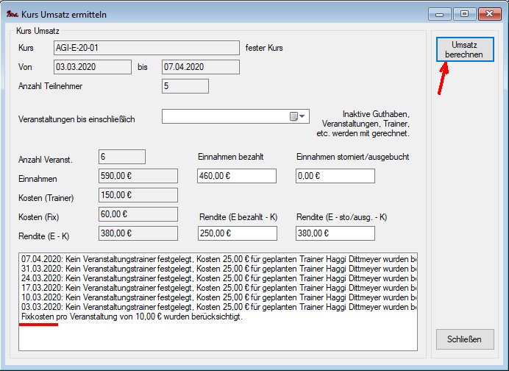Focus the Einnahmen field showing 590,00 €
The width and height of the screenshot is (509, 371).
tap(138, 176)
